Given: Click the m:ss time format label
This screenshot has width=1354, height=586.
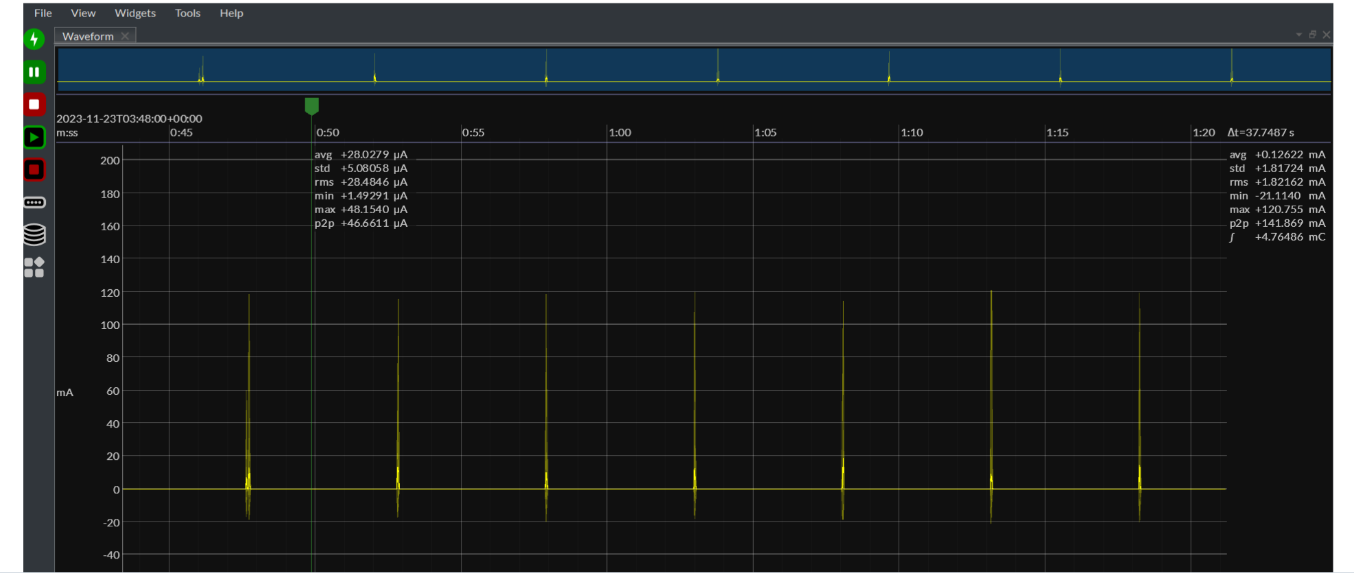Looking at the screenshot, I should tap(67, 132).
